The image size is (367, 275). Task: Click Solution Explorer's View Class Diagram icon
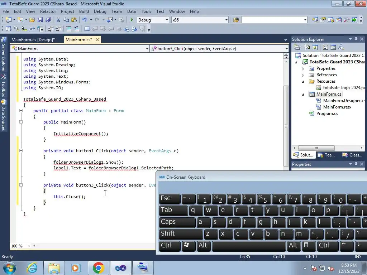341,48
